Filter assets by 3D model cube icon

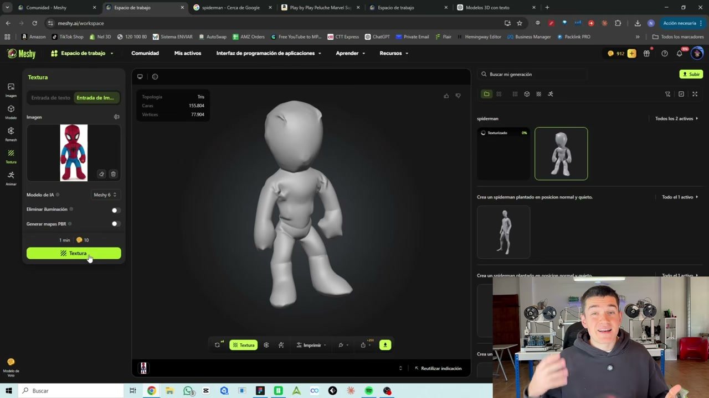(527, 94)
